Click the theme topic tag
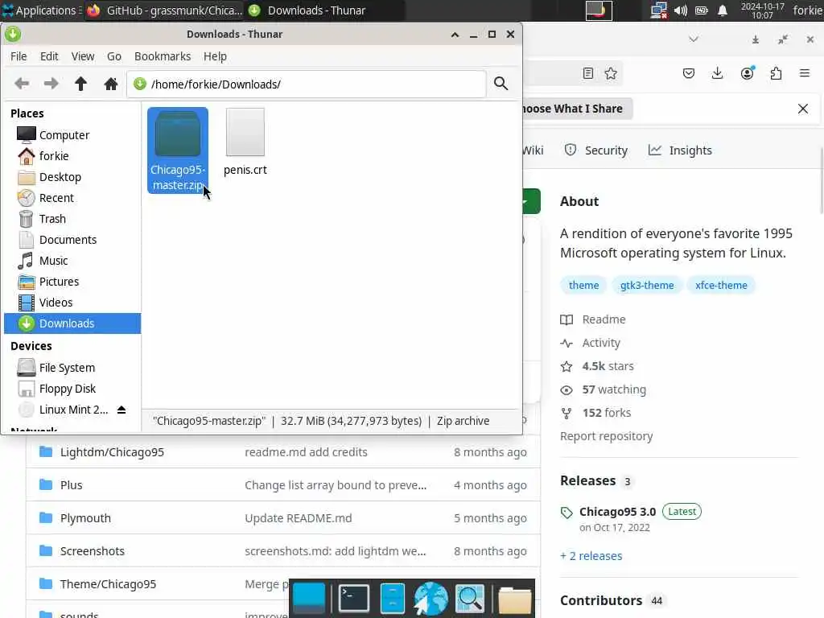The height and width of the screenshot is (618, 824). (583, 286)
